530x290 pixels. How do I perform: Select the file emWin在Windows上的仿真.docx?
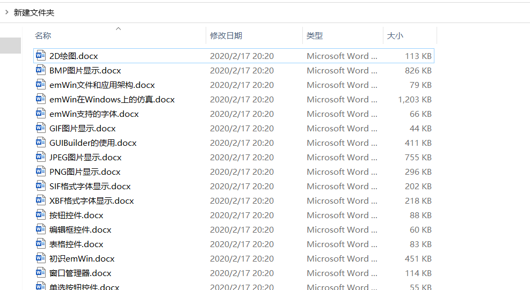click(x=112, y=99)
